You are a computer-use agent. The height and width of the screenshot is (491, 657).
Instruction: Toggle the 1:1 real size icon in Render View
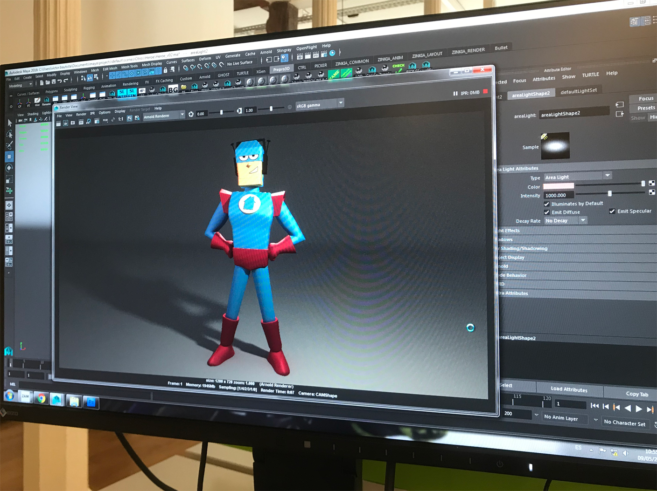pyautogui.click(x=120, y=119)
